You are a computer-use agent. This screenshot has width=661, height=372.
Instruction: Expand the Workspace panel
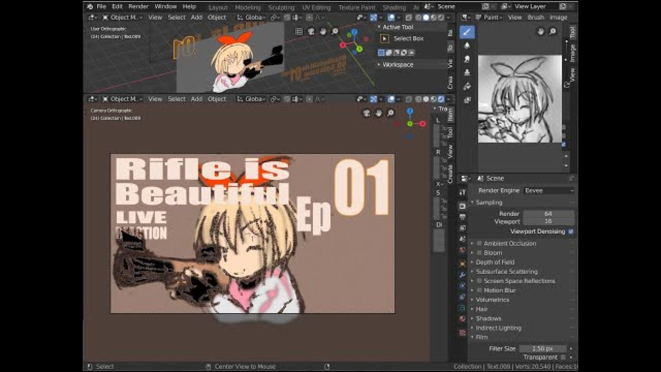point(398,65)
